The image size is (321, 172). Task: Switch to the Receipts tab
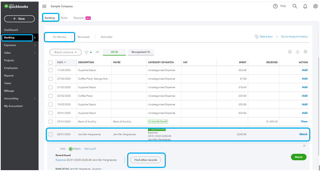[79, 18]
